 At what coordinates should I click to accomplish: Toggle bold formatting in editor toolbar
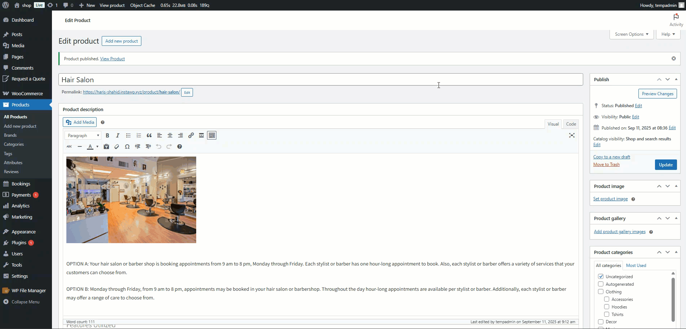point(107,135)
